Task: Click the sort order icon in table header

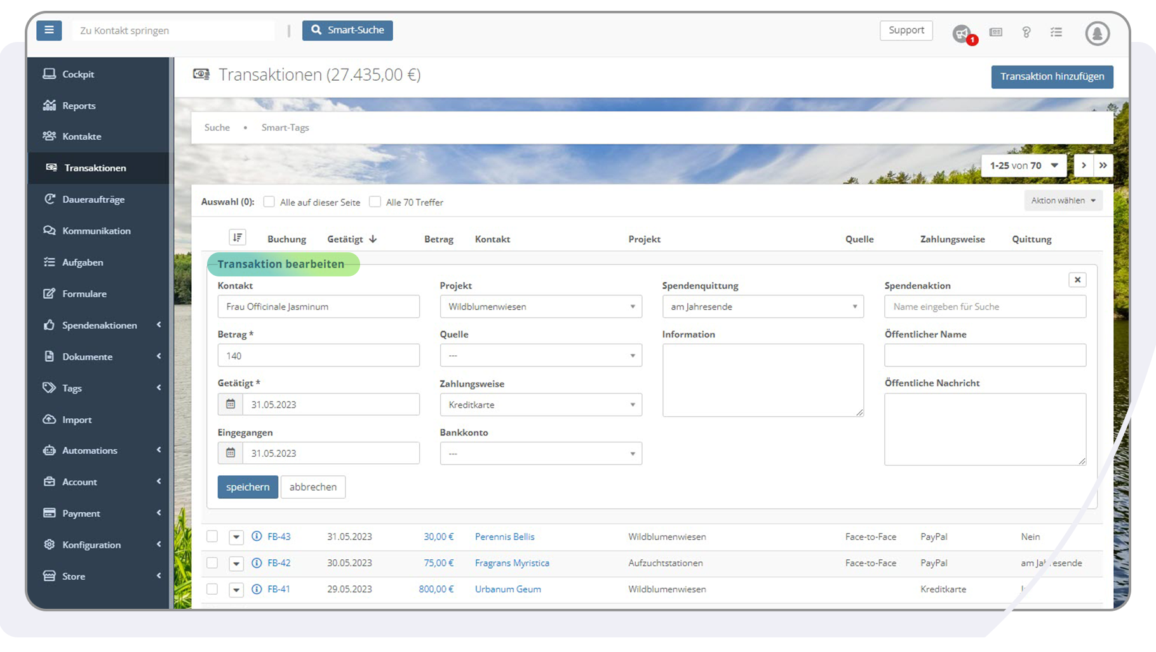Action: [237, 238]
